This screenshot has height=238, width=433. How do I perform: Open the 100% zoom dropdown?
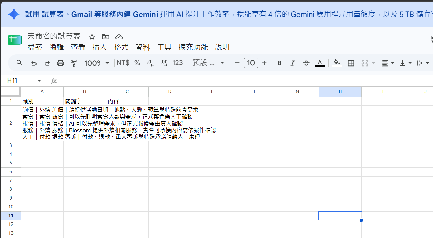pyautogui.click(x=97, y=63)
